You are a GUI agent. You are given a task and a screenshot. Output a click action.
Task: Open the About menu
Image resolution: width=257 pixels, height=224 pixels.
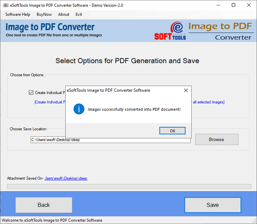pos(64,14)
